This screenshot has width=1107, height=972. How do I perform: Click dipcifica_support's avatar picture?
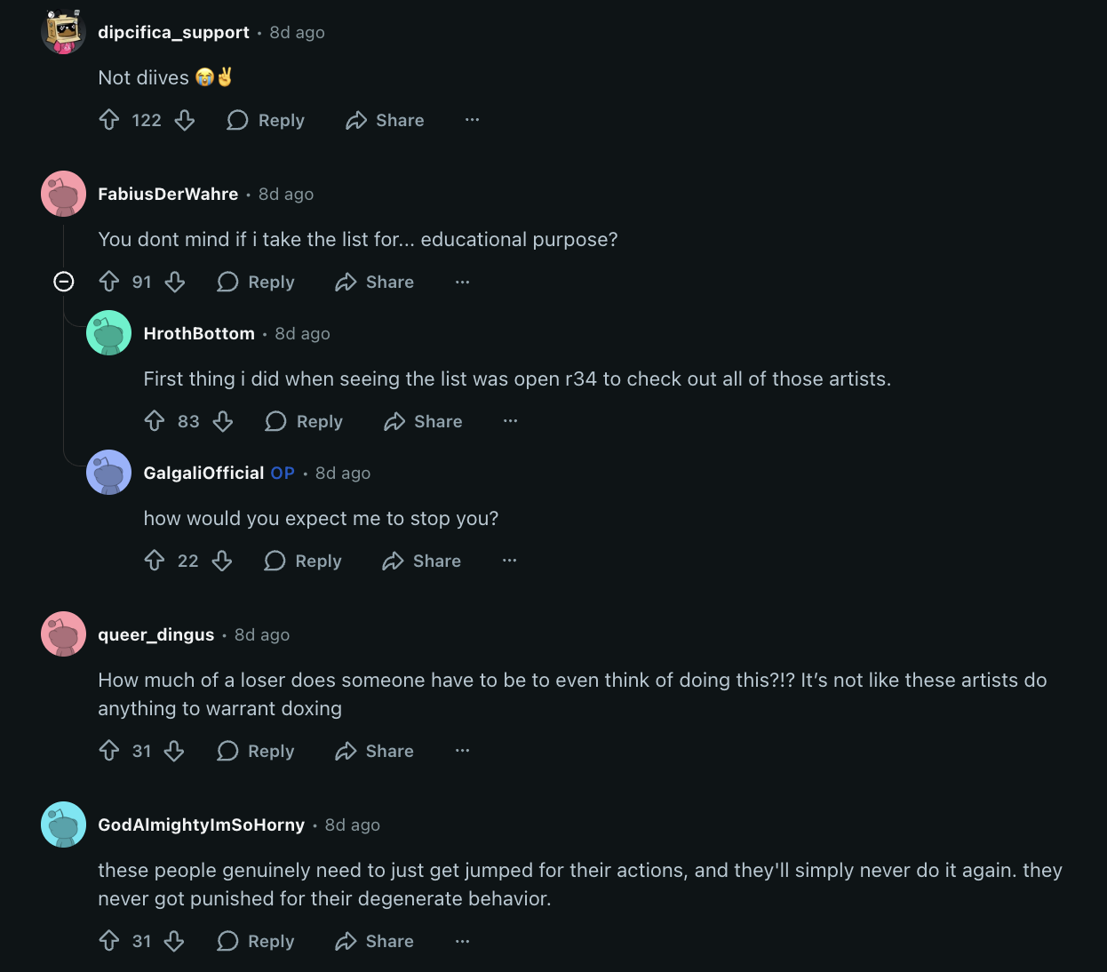(x=63, y=32)
